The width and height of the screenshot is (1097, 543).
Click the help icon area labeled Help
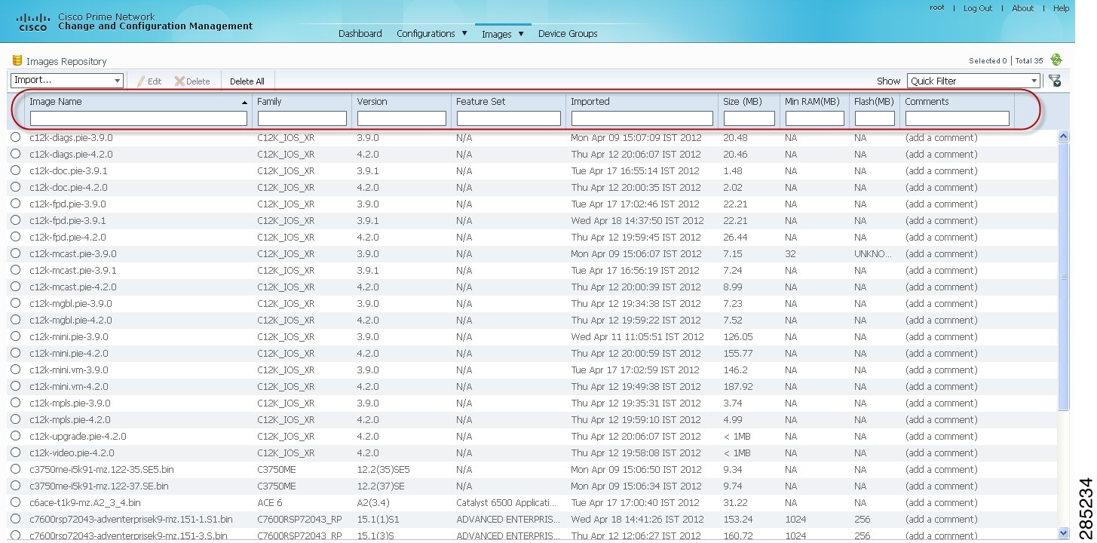(x=1061, y=8)
